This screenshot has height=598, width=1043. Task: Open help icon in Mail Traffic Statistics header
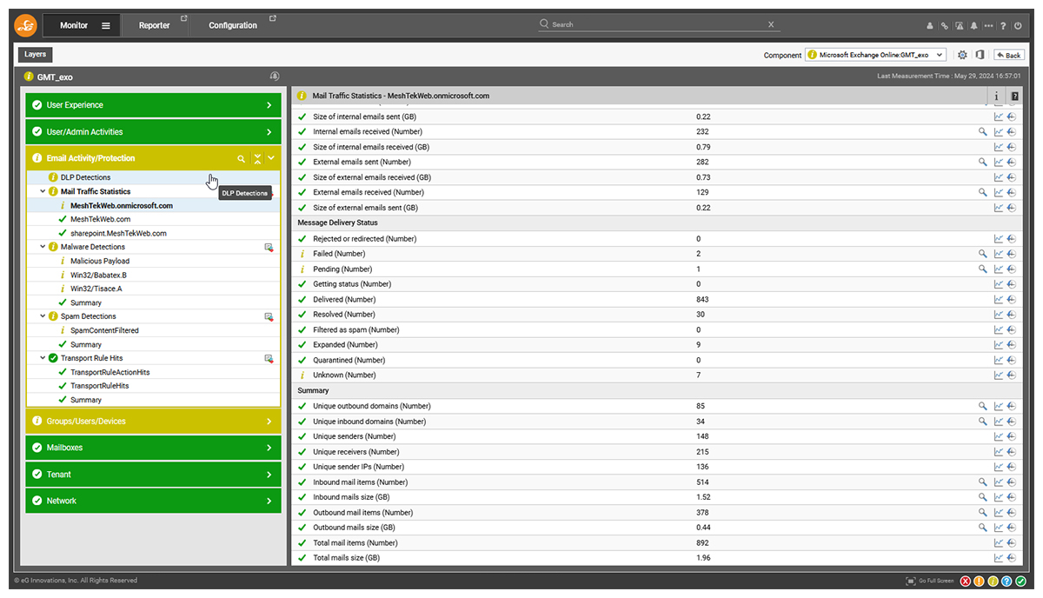(x=1014, y=96)
